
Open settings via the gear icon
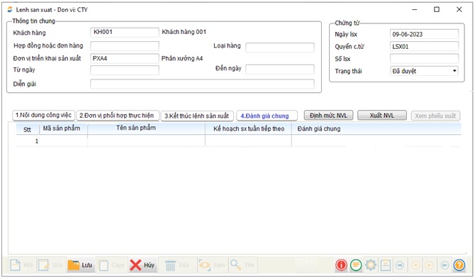pos(371,265)
